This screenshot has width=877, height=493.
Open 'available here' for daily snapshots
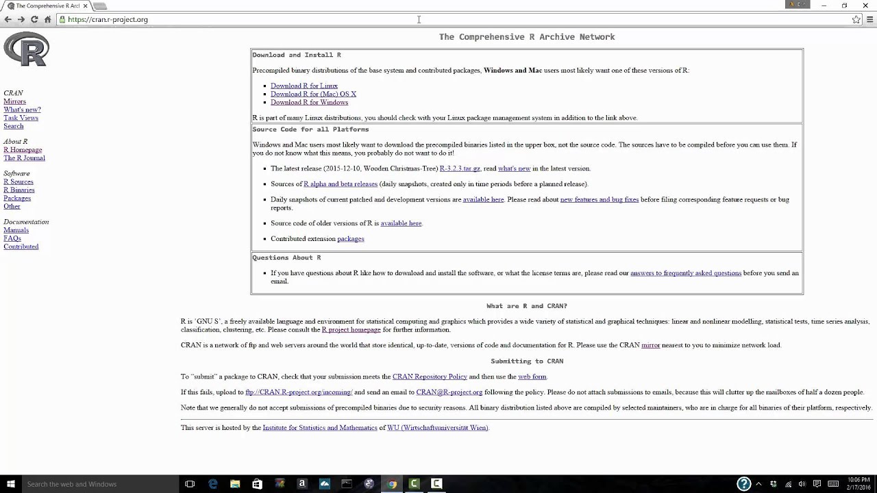[x=483, y=199]
